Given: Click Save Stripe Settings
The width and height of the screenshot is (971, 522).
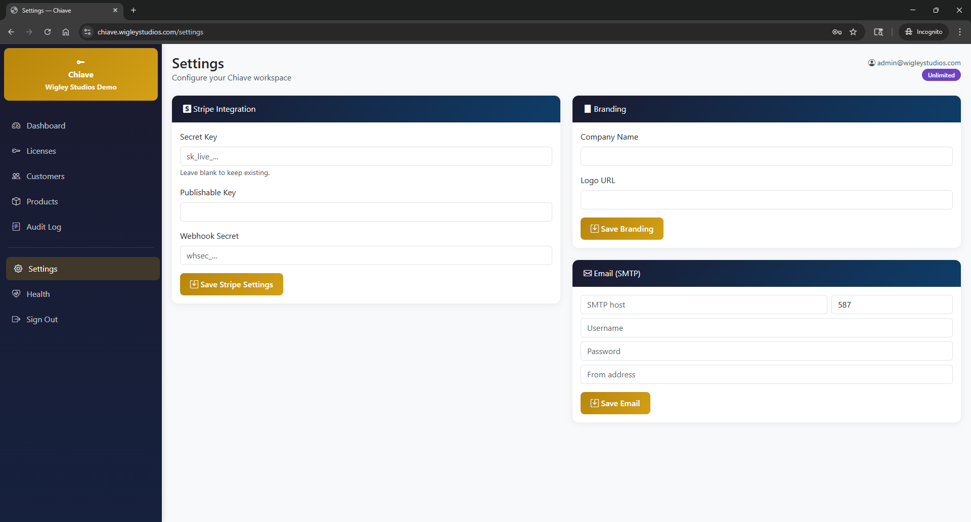Looking at the screenshot, I should [231, 284].
